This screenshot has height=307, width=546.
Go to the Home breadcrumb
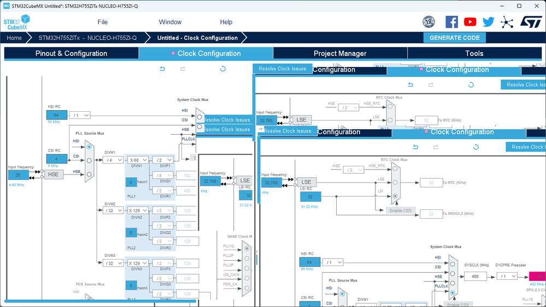pos(14,38)
